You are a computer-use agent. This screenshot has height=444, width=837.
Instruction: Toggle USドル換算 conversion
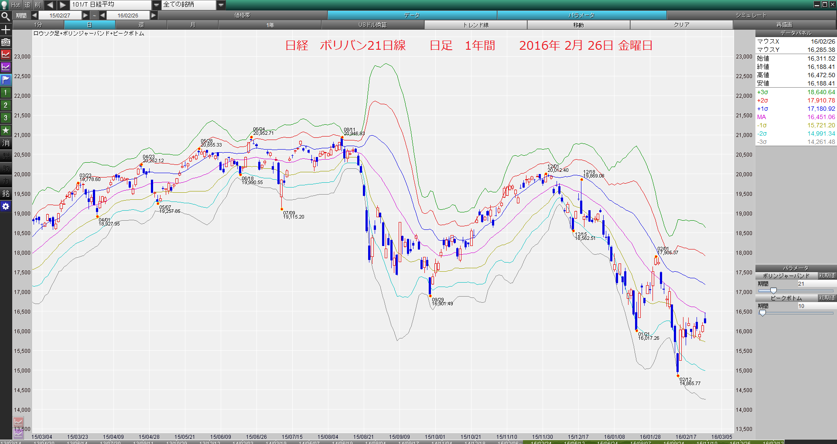[x=372, y=25]
